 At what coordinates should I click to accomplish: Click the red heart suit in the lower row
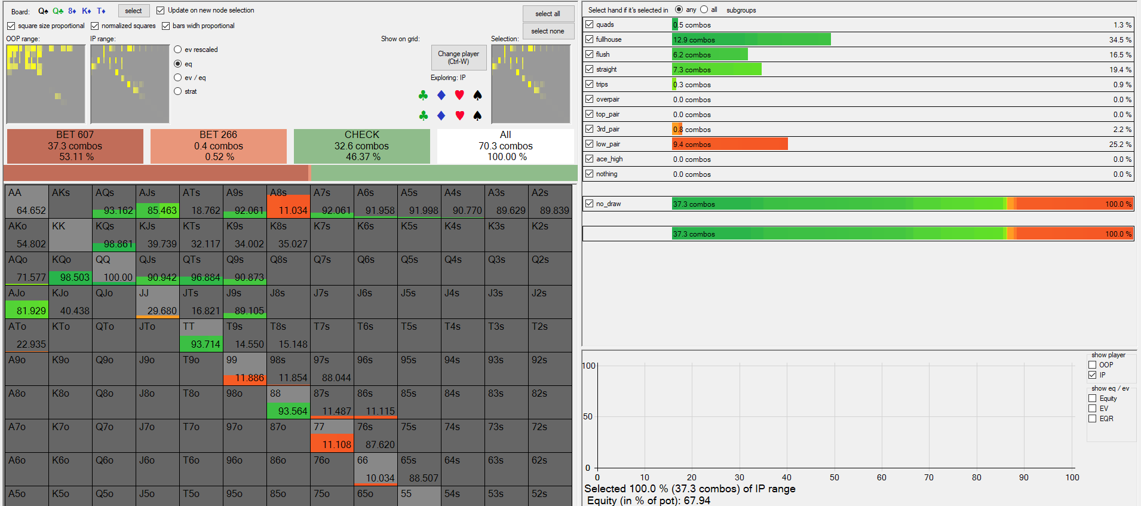point(459,115)
